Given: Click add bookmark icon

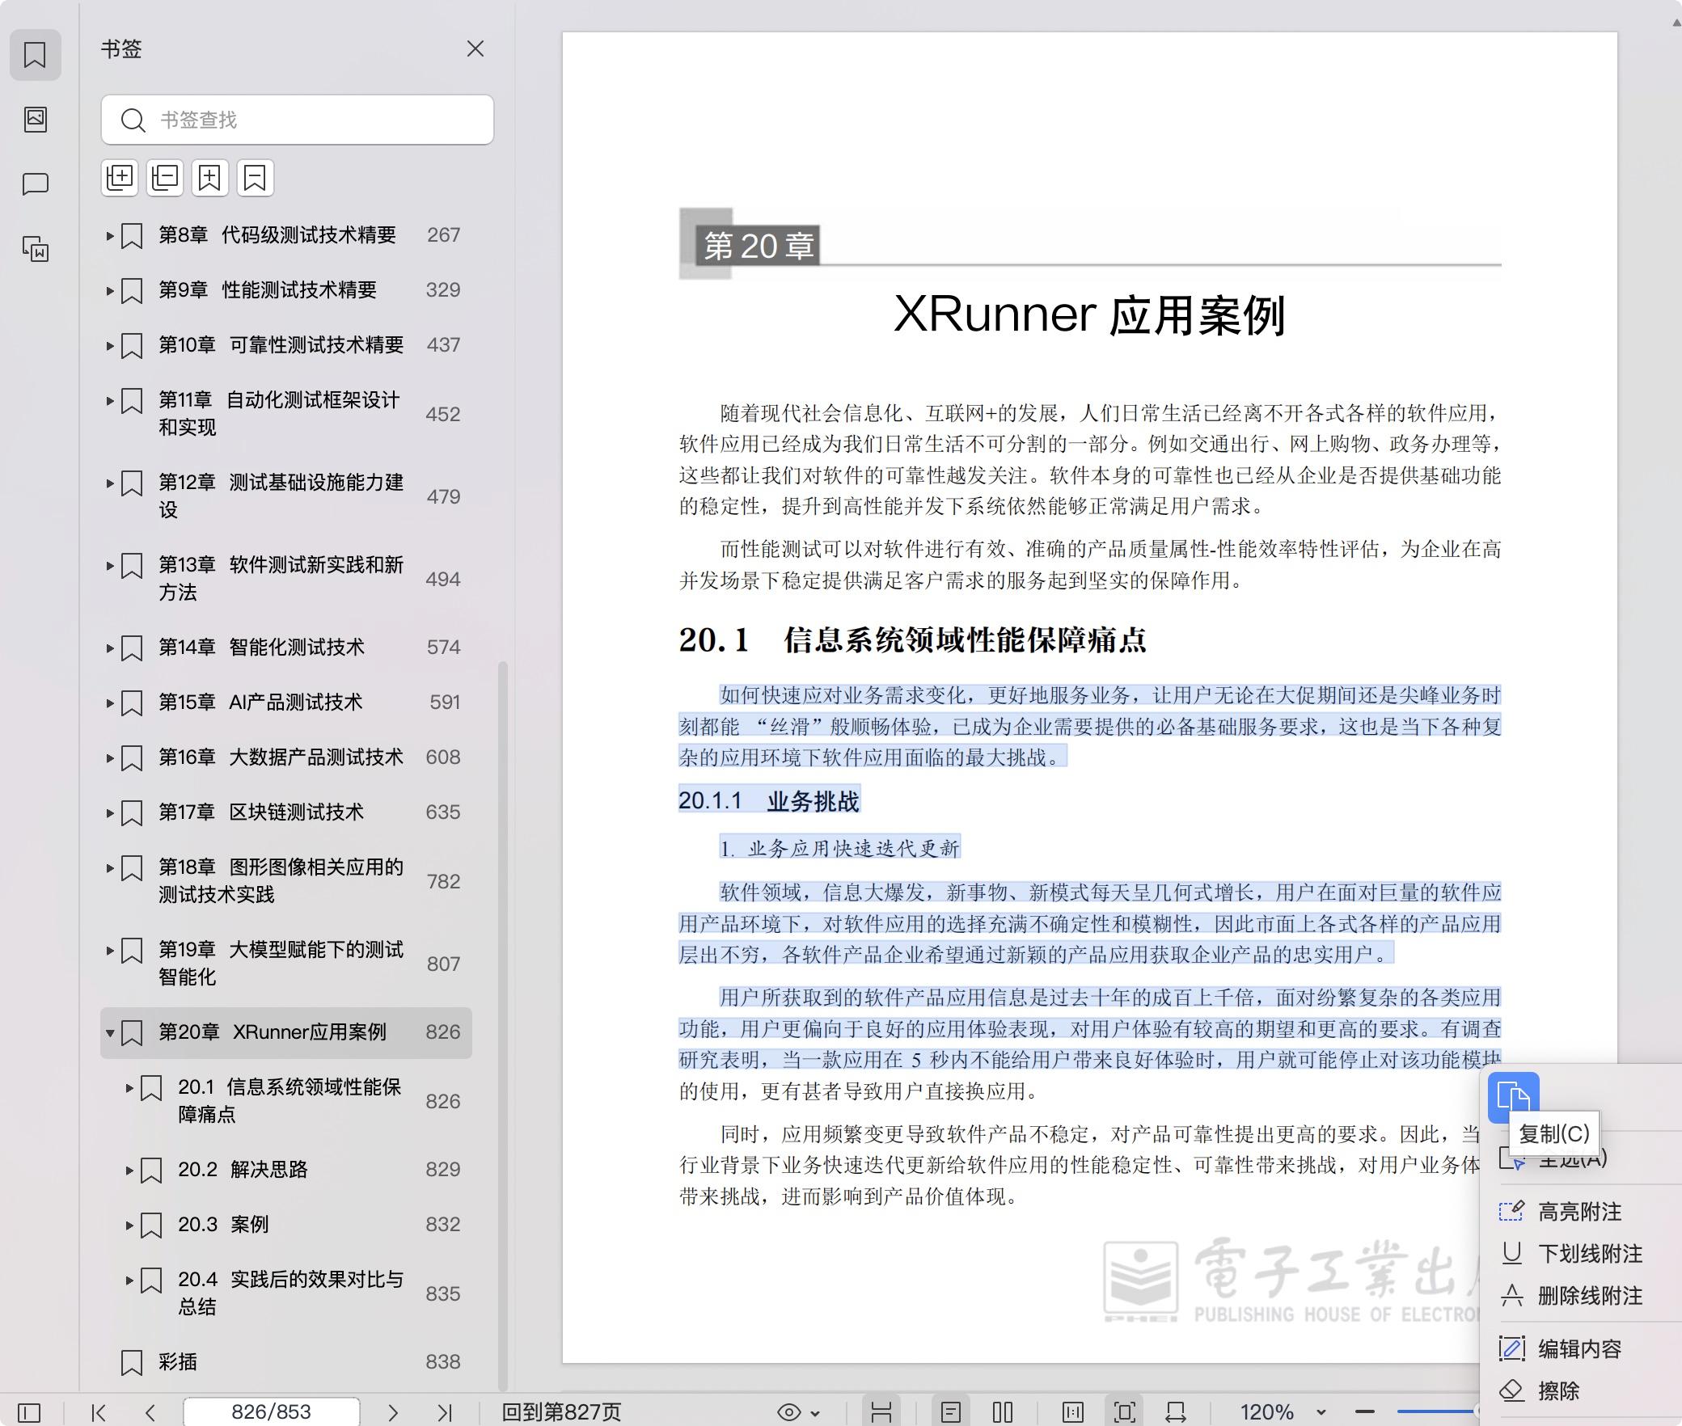Looking at the screenshot, I should pyautogui.click(x=210, y=178).
